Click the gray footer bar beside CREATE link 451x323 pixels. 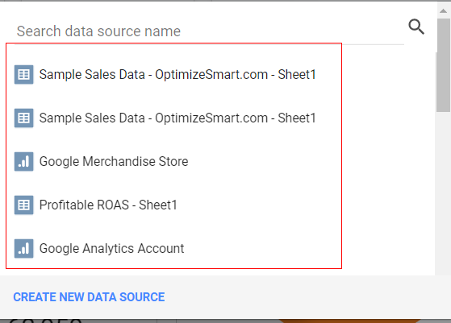pyautogui.click(x=302, y=297)
